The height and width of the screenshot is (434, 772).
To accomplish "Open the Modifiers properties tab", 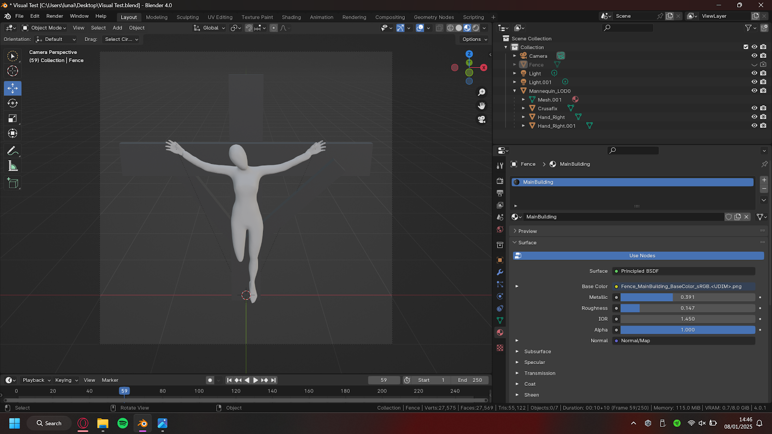I will 500,272.
